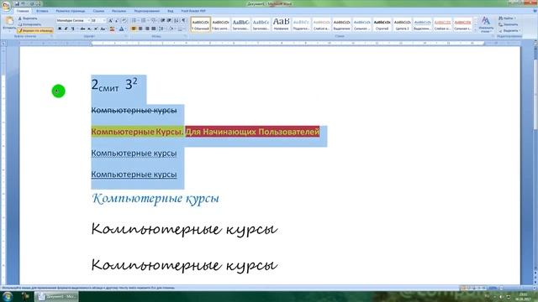Click the Increase Indent icon

point(169,20)
